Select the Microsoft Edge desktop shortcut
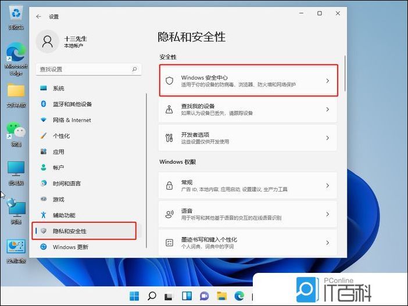The height and width of the screenshot is (306, 408). (16, 59)
